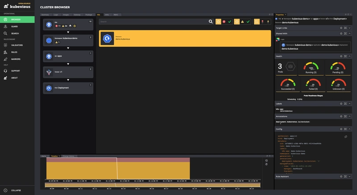Toggle the green check in warnings filter

(x=248, y=21)
